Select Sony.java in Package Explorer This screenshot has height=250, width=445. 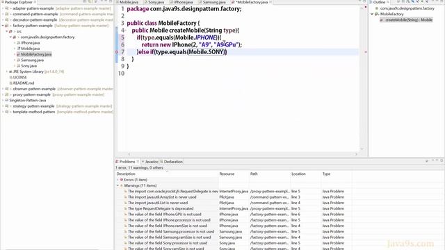[x=29, y=66]
